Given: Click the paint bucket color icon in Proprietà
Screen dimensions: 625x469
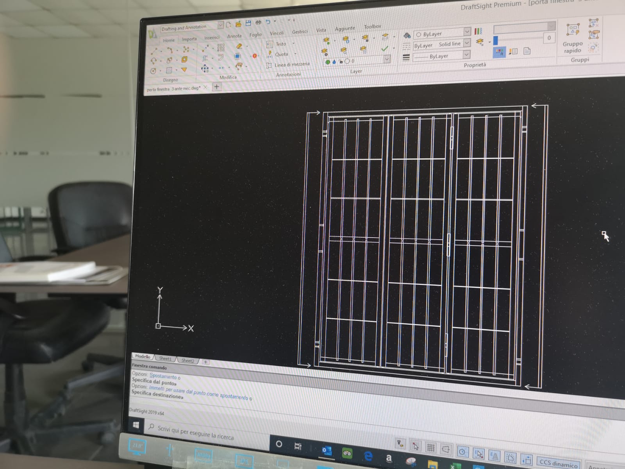Looking at the screenshot, I should click(407, 36).
